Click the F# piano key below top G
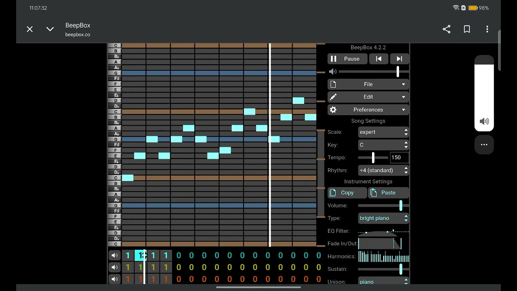The image size is (517, 291). pyautogui.click(x=115, y=78)
